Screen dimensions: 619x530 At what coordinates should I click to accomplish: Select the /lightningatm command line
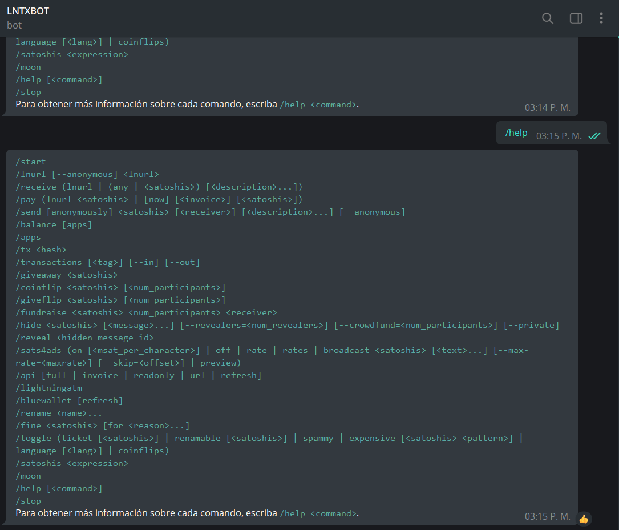tap(49, 388)
